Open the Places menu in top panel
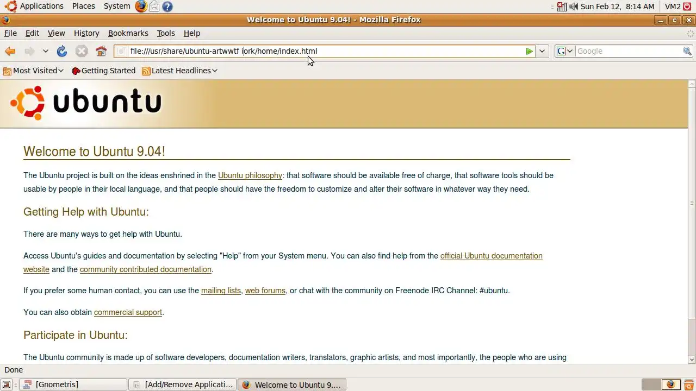Screen dimensions: 696x391 [84, 7]
